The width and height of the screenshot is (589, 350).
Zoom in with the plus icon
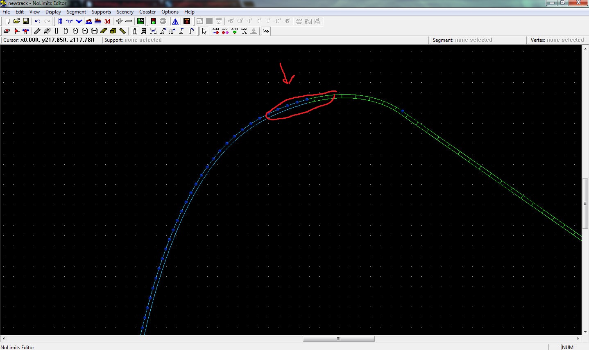tap(119, 21)
